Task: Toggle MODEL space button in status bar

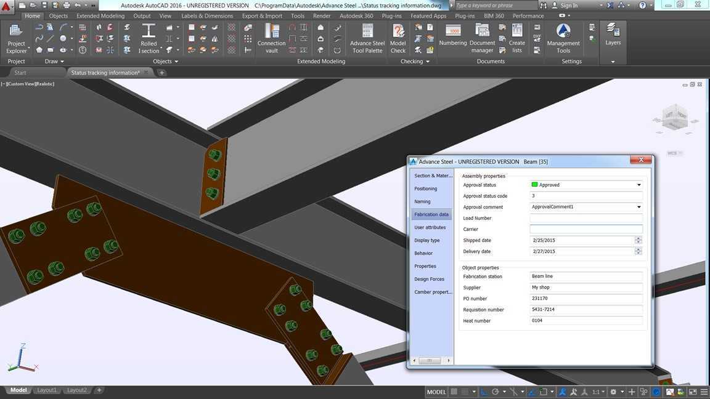Action: [436, 392]
